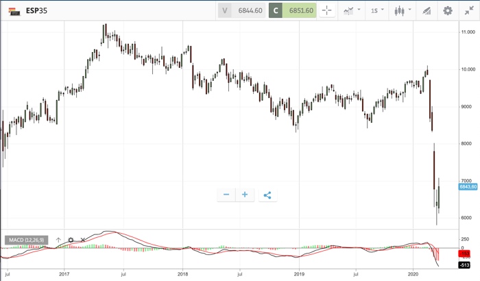This screenshot has width=480, height=281.
Task: Click the 9000 price axis label
Action: tap(466, 106)
